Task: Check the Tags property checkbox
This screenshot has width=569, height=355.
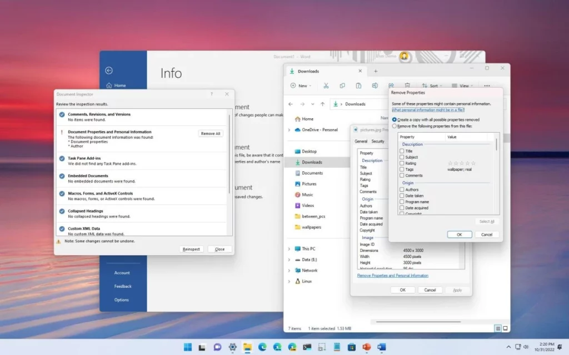Action: [x=402, y=169]
